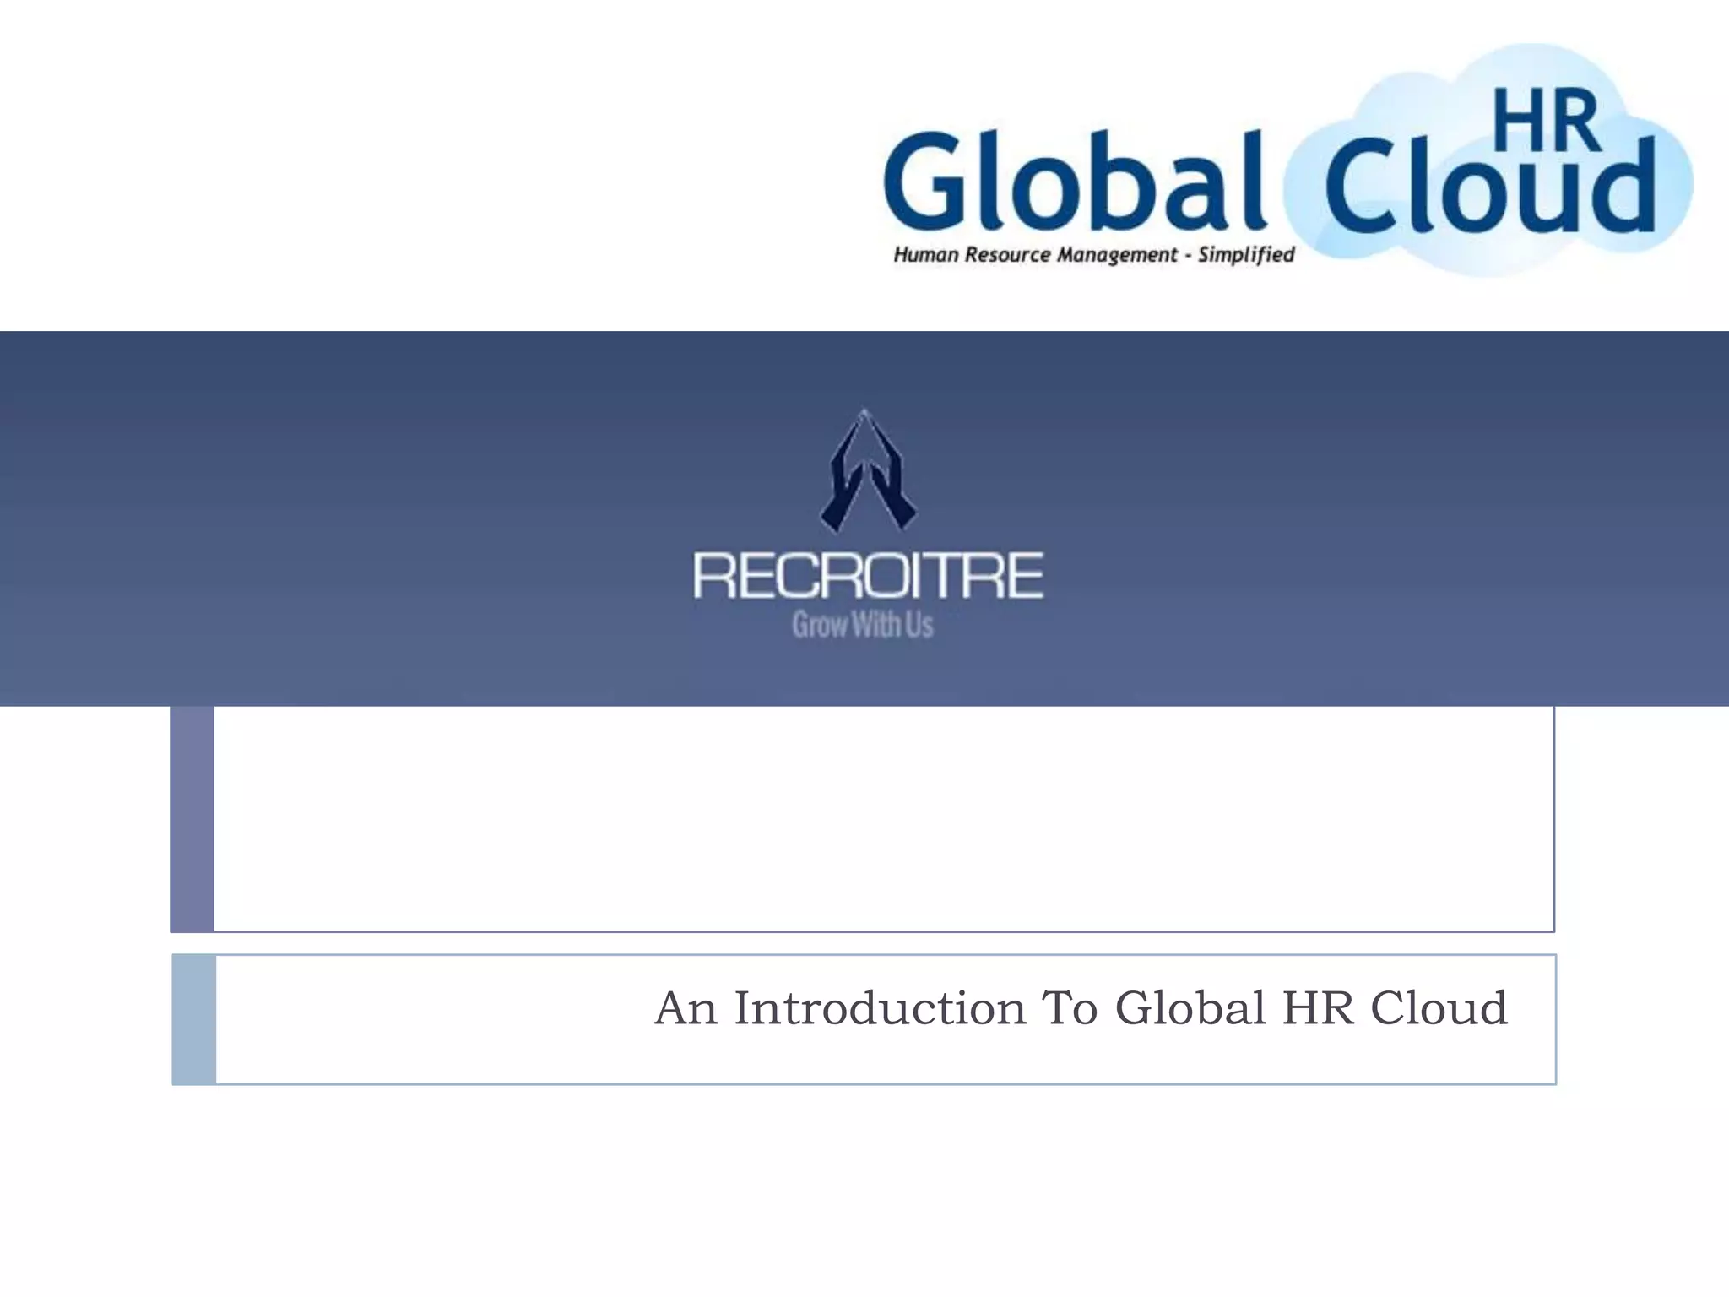Select the RECROITRE wordmark text
The width and height of the screenshot is (1729, 1297).
pos(868,576)
